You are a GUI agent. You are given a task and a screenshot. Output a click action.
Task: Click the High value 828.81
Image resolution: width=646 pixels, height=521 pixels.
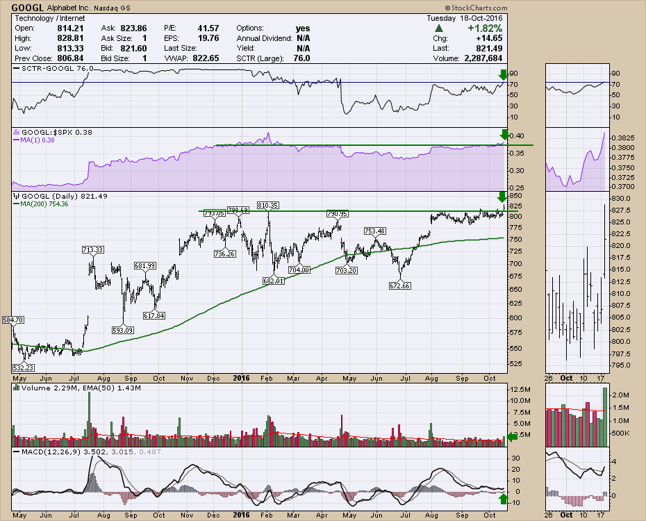coord(70,38)
